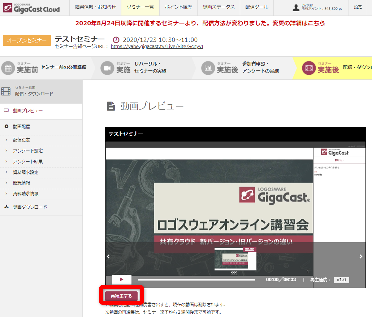Expand the アンケート設定 sidebar item
This screenshot has height=317, width=372.
[x=27, y=151]
